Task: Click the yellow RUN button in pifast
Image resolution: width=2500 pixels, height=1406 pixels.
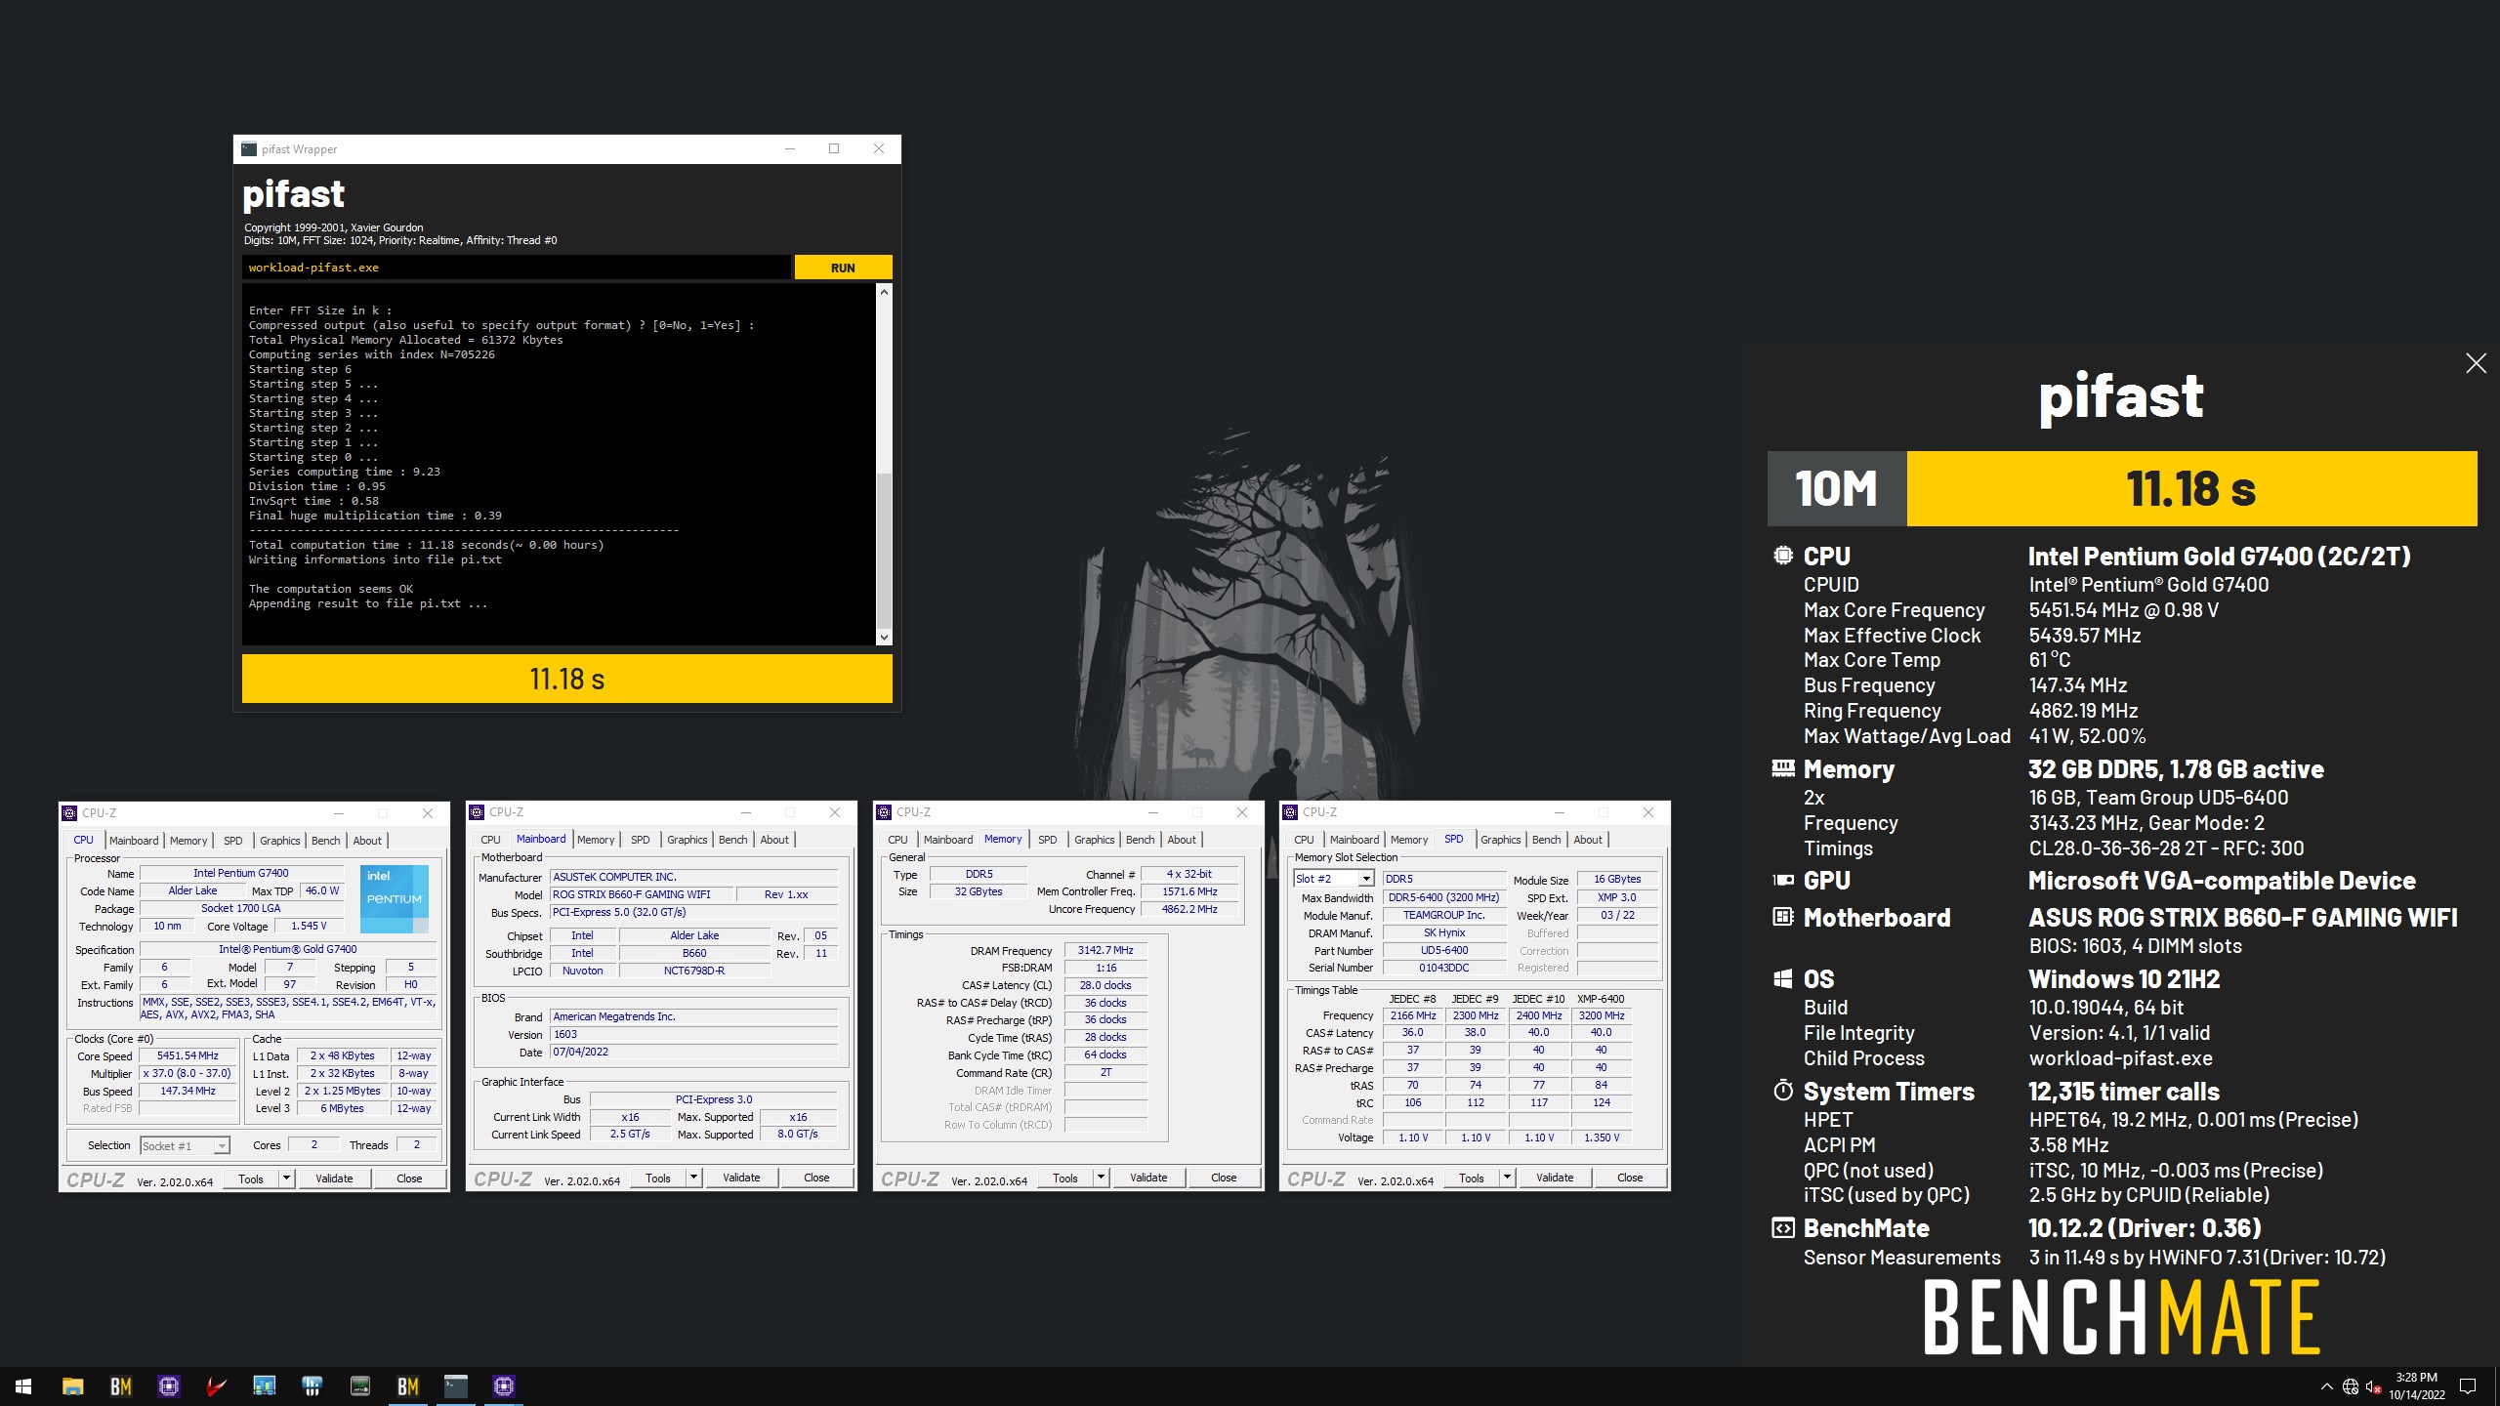Action: pos(843,268)
